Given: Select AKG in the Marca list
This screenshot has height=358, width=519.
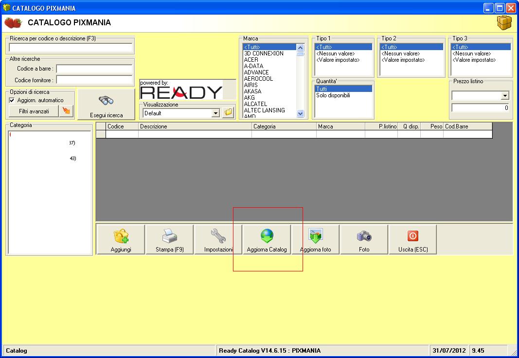Looking at the screenshot, I should [x=269, y=98].
